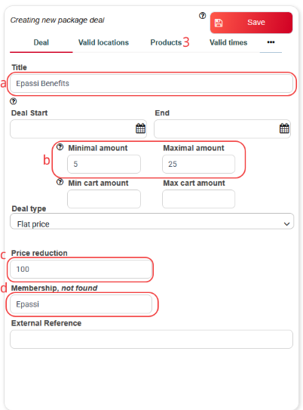Click the Title input field
Viewport: 303px width, 410px height.
click(x=151, y=83)
